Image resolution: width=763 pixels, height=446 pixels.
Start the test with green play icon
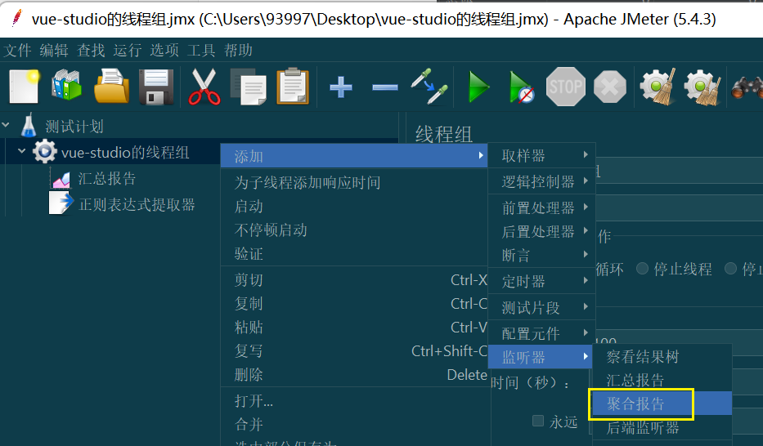[478, 87]
